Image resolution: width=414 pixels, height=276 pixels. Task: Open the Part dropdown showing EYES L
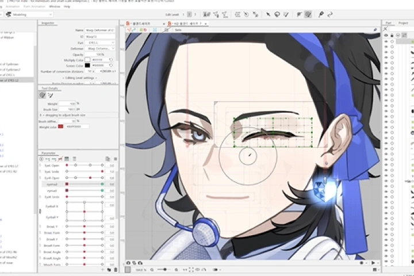tap(100, 43)
